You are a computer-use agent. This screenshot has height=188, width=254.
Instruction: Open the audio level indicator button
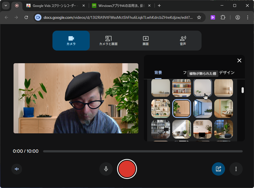tap(17, 169)
